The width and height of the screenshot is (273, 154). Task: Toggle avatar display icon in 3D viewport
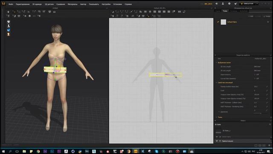(9, 26)
